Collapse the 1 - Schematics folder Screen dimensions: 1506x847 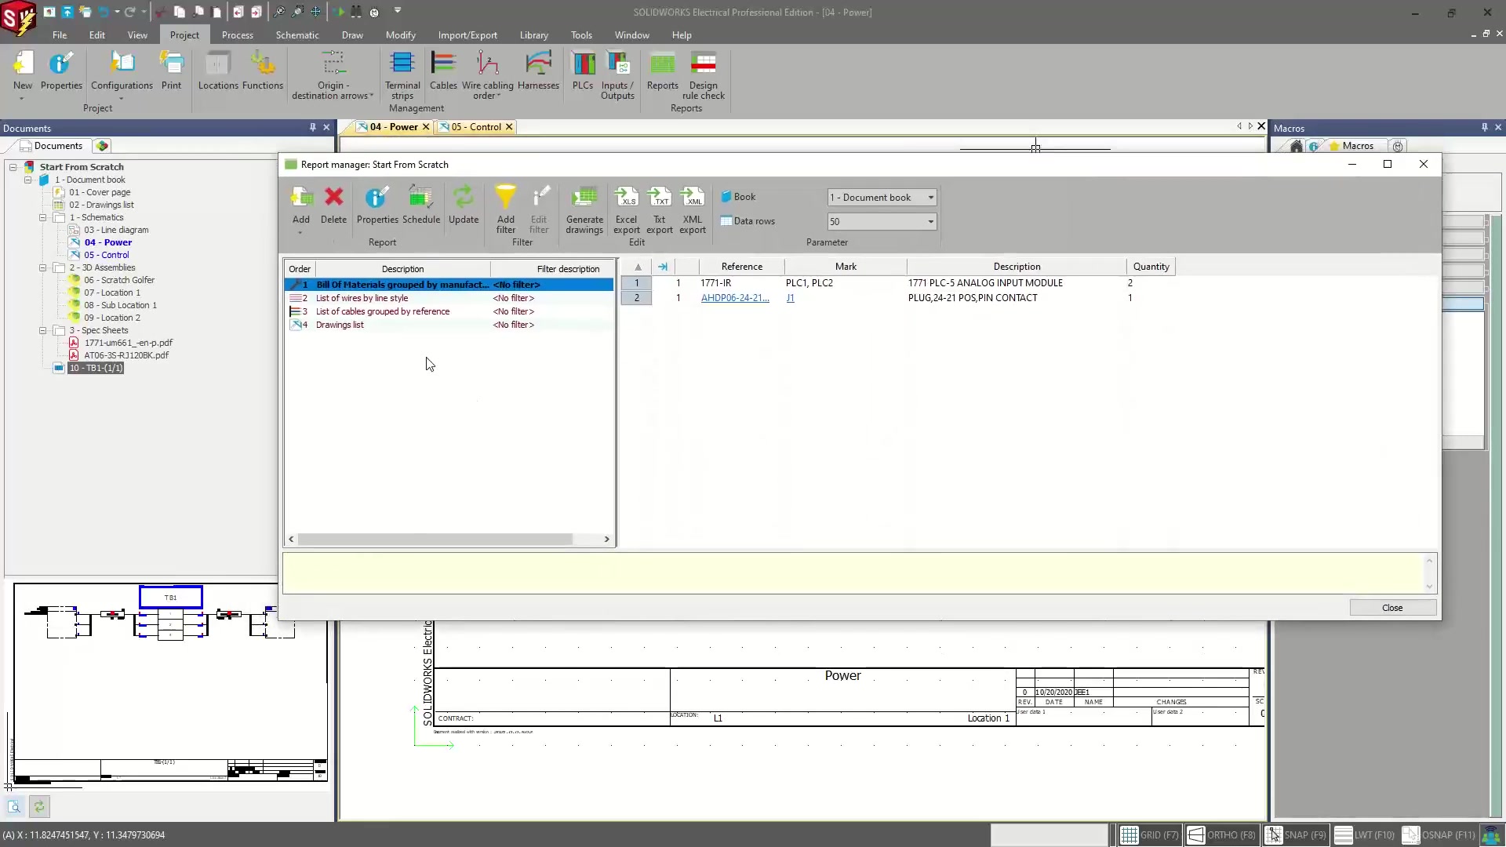43,217
